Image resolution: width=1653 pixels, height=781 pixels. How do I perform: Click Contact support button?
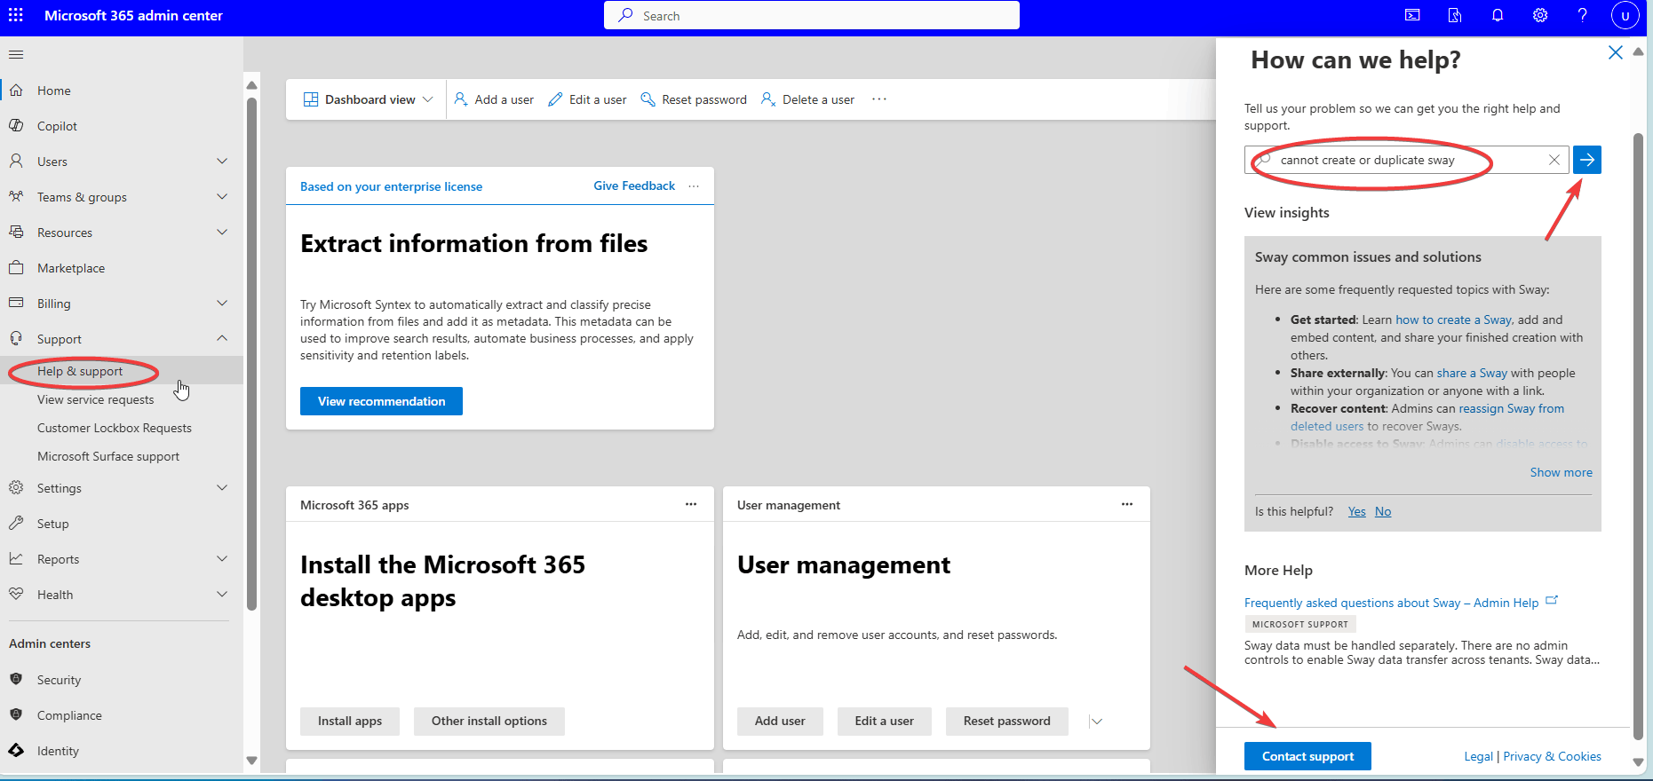click(x=1307, y=756)
